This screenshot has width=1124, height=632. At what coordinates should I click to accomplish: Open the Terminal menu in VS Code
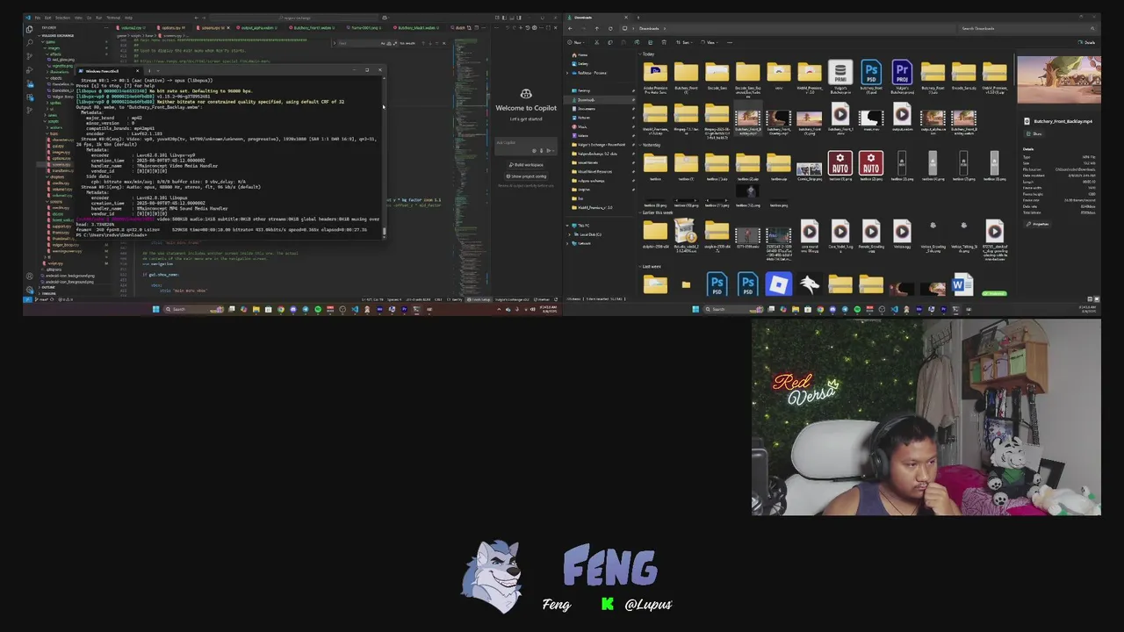point(113,18)
